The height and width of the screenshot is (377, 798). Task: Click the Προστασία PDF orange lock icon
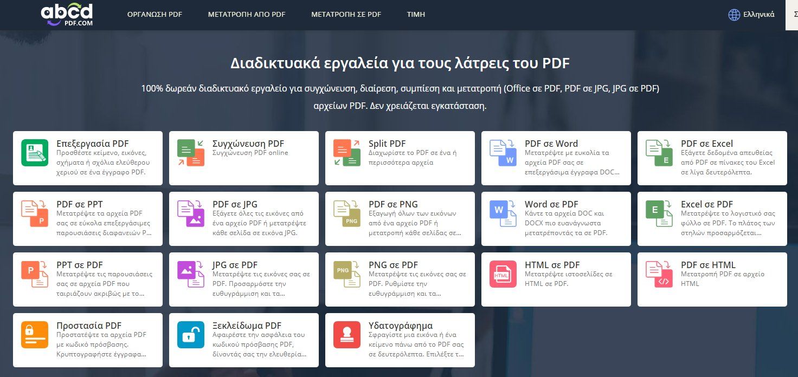[35, 335]
